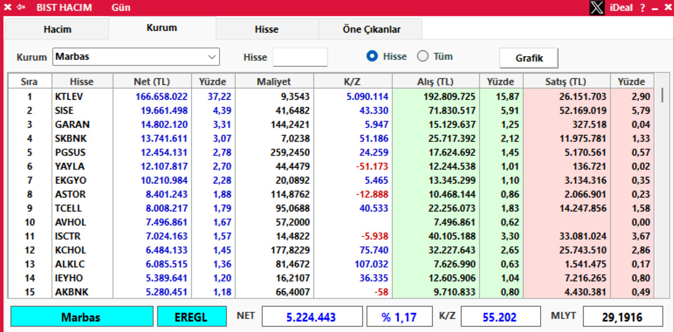Click the cyan EREGL button at bottom

192,317
